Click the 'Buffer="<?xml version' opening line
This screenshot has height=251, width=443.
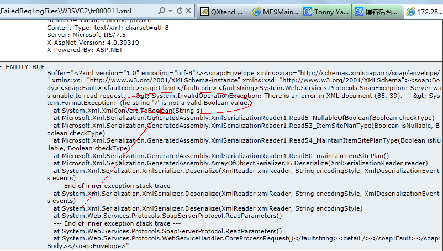243,73
